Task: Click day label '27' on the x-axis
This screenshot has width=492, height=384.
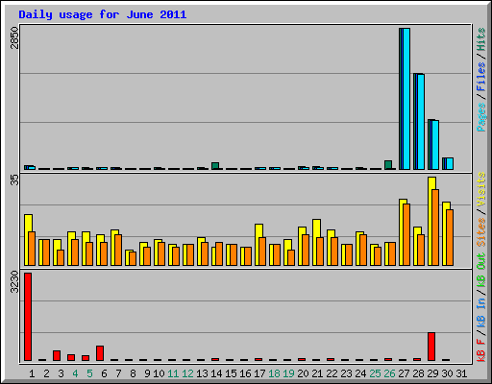Action: (404, 373)
